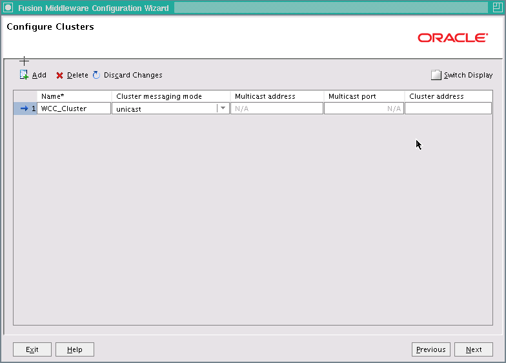Screen dimensions: 506x363
Task: Click the empty Cluster address field
Action: point(448,109)
